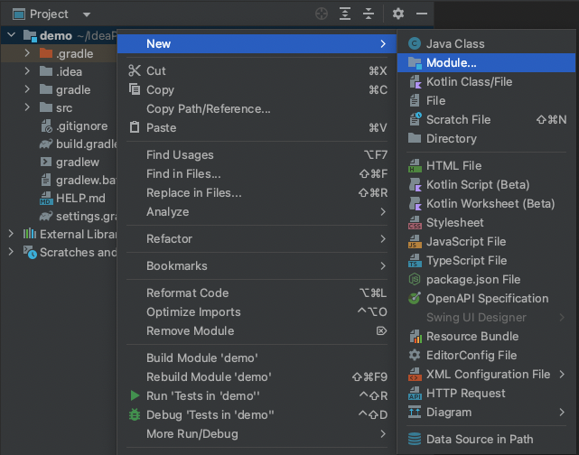Create a new JavaScript File
The image size is (579, 455).
tap(486, 242)
